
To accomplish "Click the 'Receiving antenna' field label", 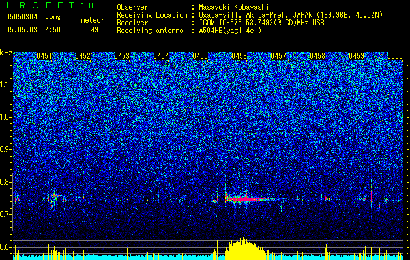I will point(150,31).
